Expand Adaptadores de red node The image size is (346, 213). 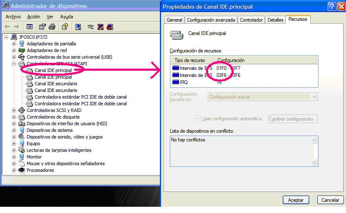click(14, 50)
